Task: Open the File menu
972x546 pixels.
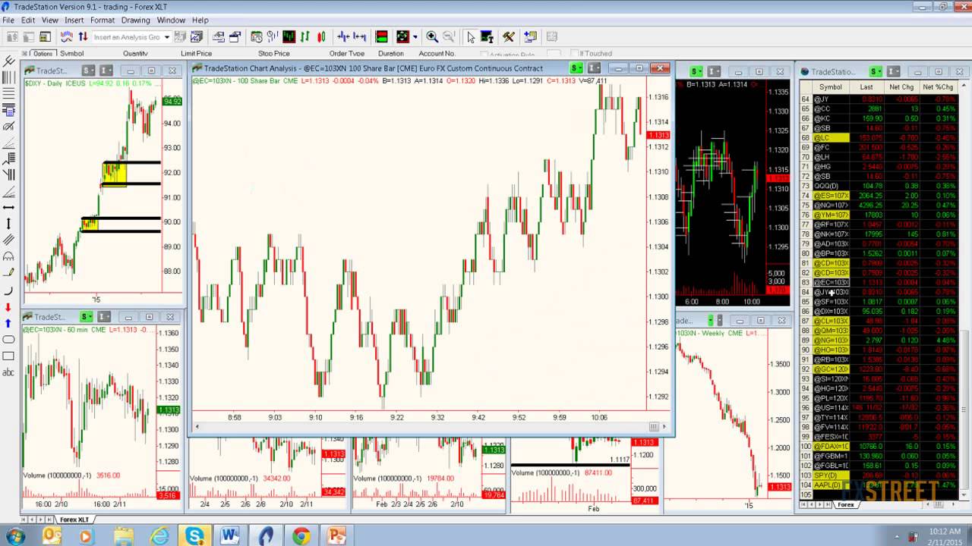Action: point(8,20)
